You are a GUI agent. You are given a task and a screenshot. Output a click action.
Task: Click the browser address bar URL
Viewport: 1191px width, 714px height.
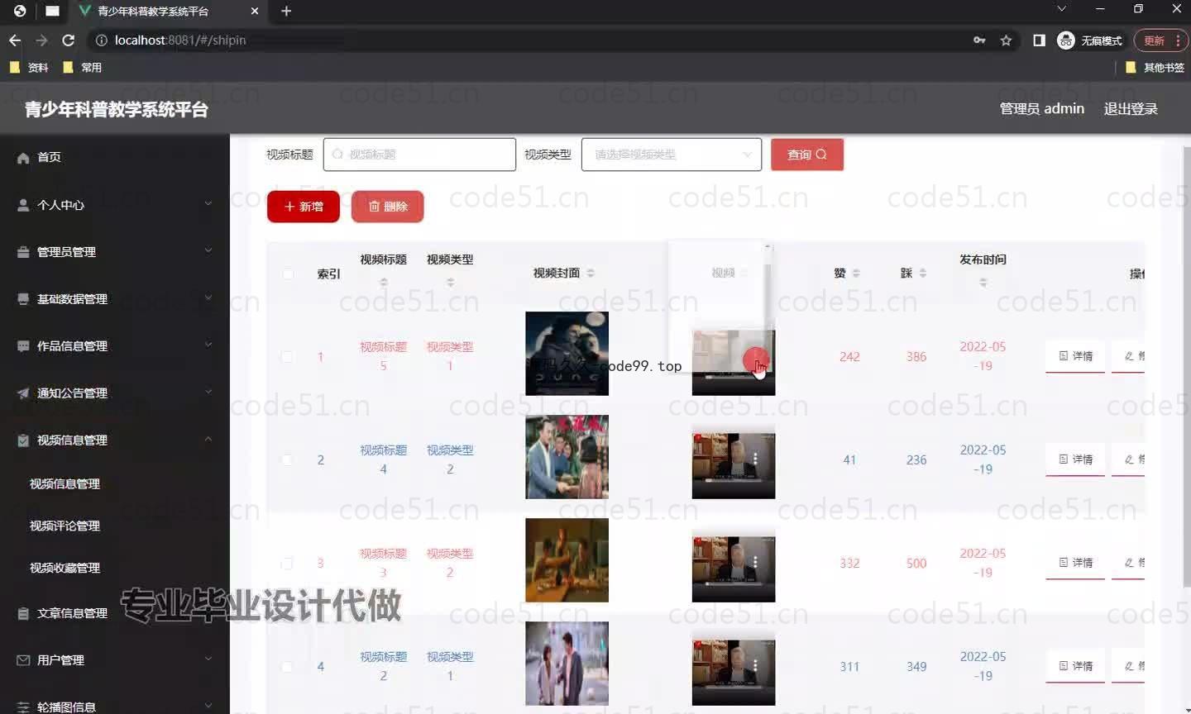pyautogui.click(x=180, y=40)
